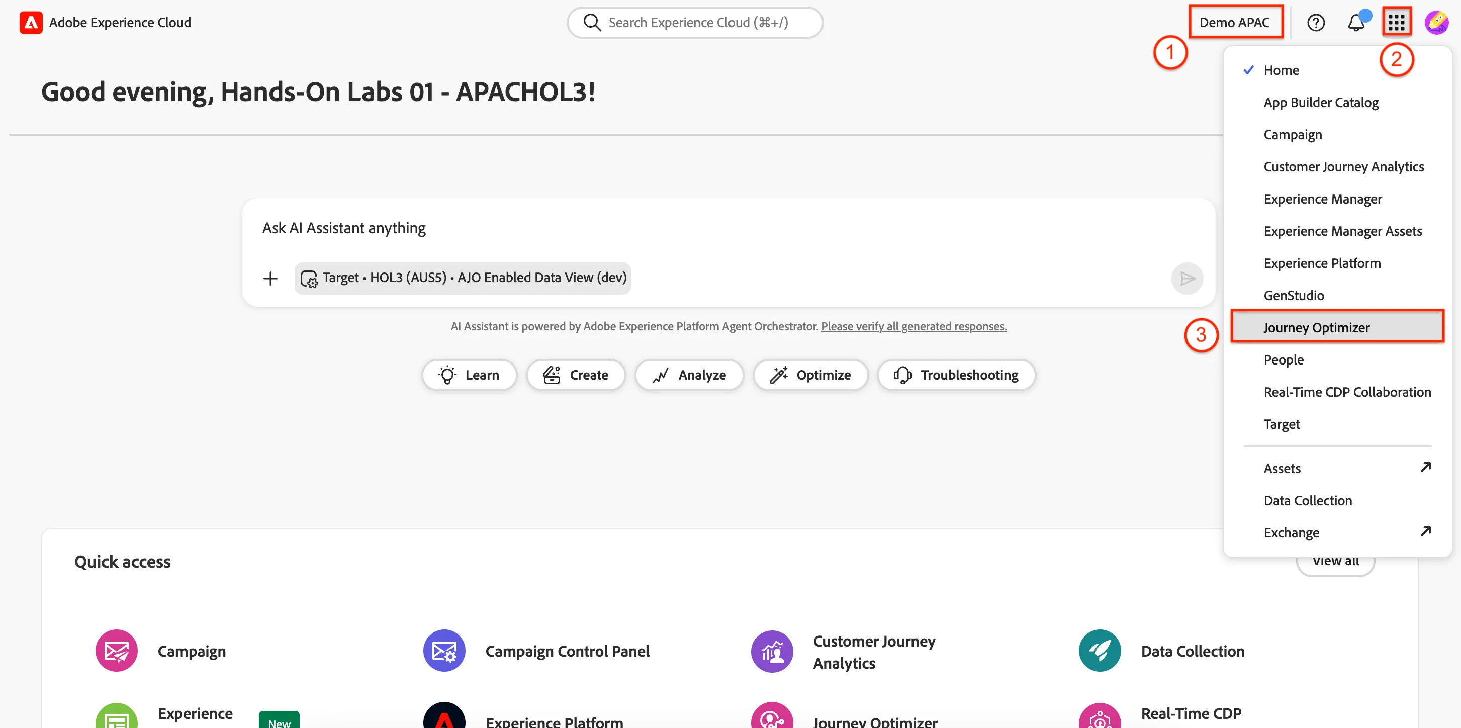Select GenStudio in the app menu
Image resolution: width=1461 pixels, height=728 pixels.
click(x=1337, y=296)
